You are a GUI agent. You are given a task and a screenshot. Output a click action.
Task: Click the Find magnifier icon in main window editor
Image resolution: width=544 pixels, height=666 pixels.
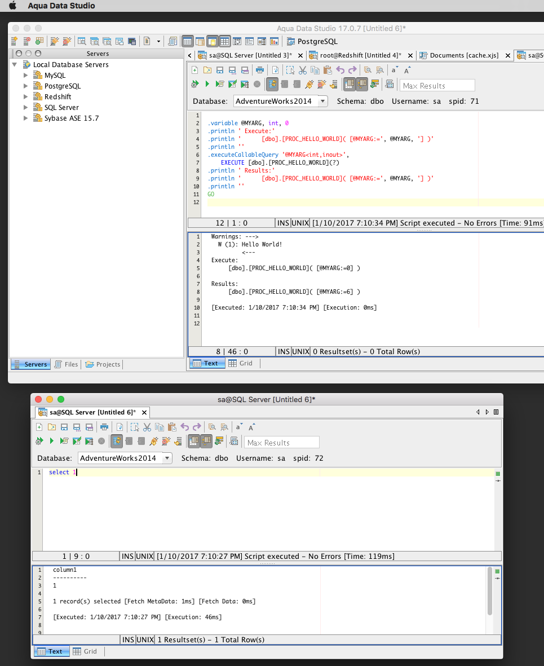pos(368,70)
